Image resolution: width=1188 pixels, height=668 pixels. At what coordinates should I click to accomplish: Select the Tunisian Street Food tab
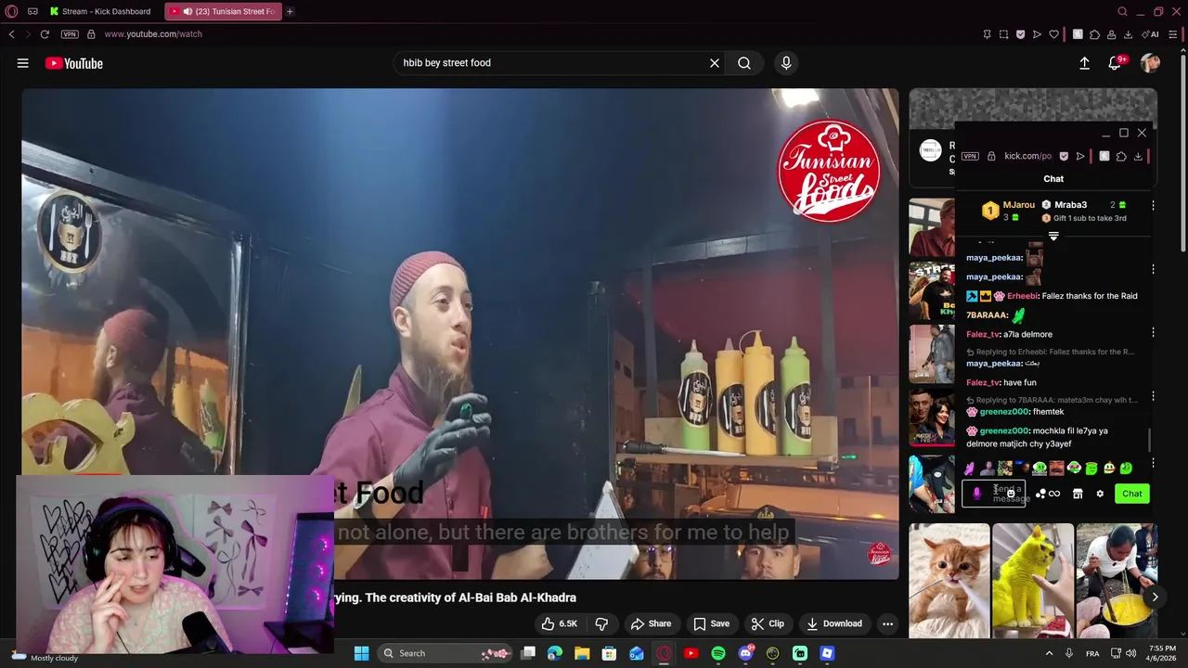click(223, 11)
